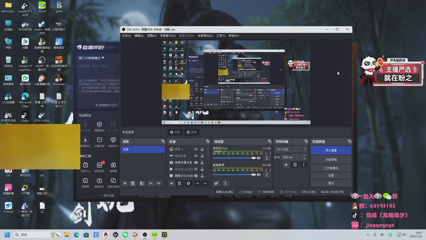Open 桌面音频 channel three-dot options
This screenshot has width=426, height=240.
point(267,175)
